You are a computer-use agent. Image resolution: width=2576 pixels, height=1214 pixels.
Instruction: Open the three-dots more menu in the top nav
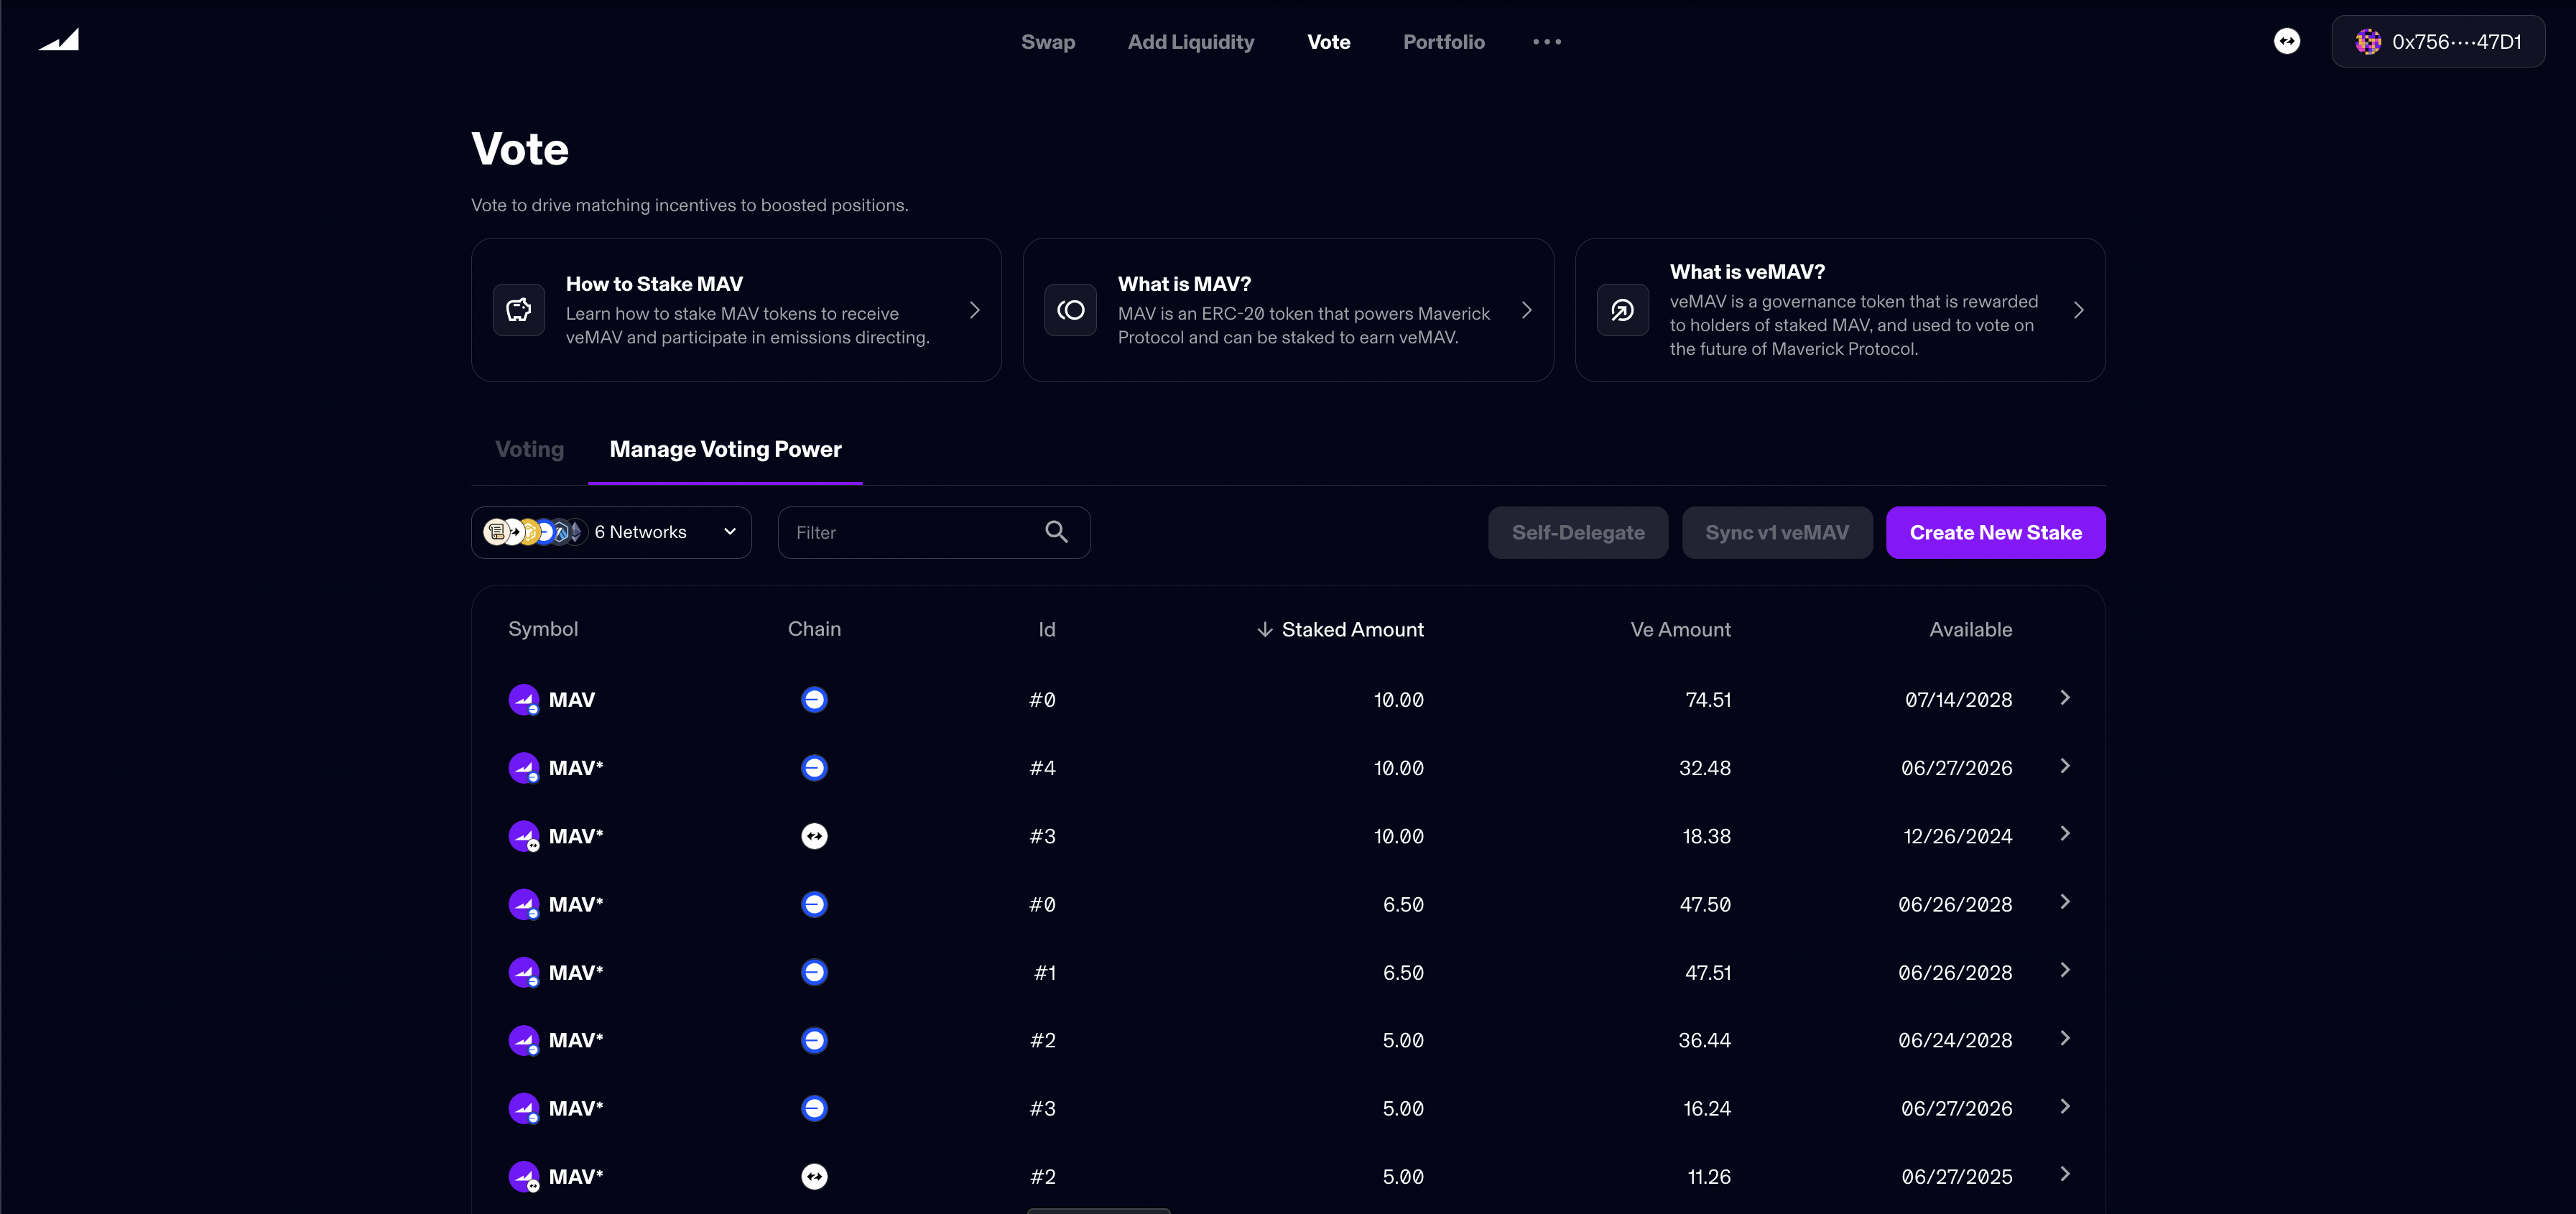click(1546, 42)
